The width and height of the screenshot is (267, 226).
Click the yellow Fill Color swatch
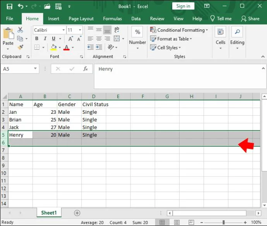pyautogui.click(x=54, y=47)
